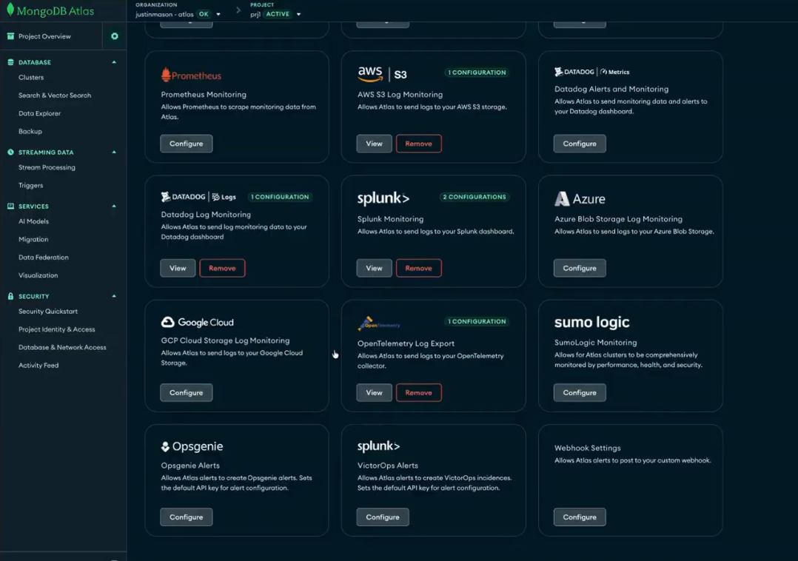Viewport: 798px width, 561px height.
Task: Open the Backup page
Action: (30, 131)
